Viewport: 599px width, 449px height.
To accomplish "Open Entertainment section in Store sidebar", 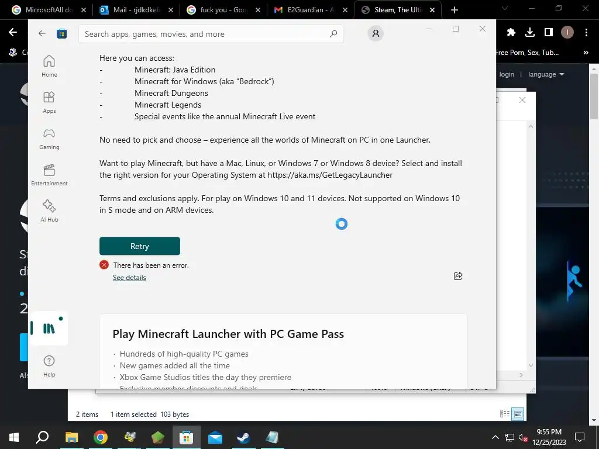I will (x=49, y=175).
